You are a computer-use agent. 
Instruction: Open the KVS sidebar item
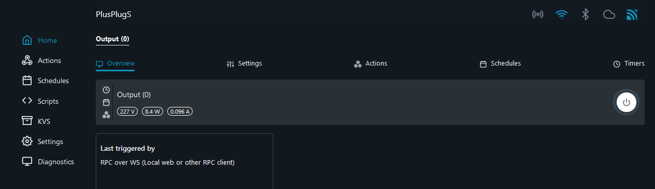tap(36, 121)
